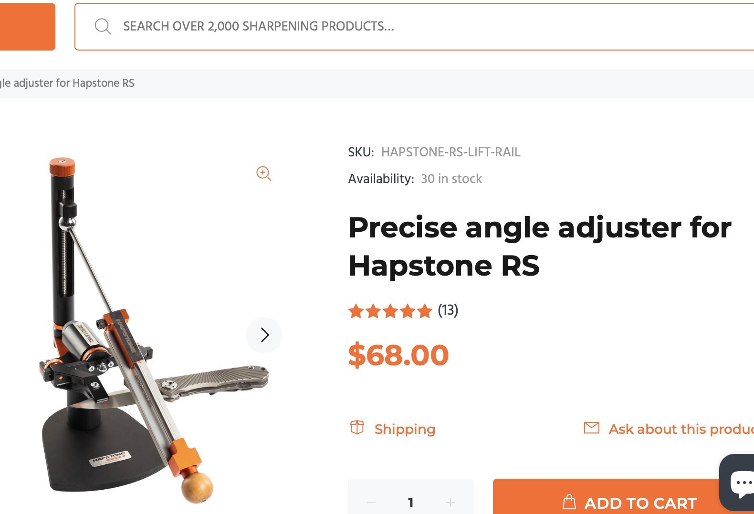Click the breadcrumb text for Hapstone RS
The width and height of the screenshot is (754, 514).
[x=67, y=83]
